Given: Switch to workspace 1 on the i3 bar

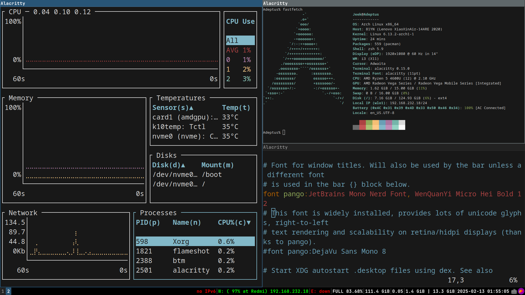Looking at the screenshot, I should [2, 291].
